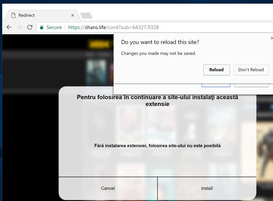The width and height of the screenshot is (273, 201).
Task: Click Reload in the dialog
Action: click(x=216, y=70)
